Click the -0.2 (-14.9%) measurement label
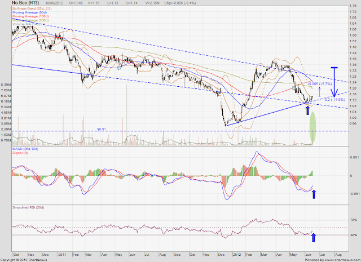 point(334,100)
